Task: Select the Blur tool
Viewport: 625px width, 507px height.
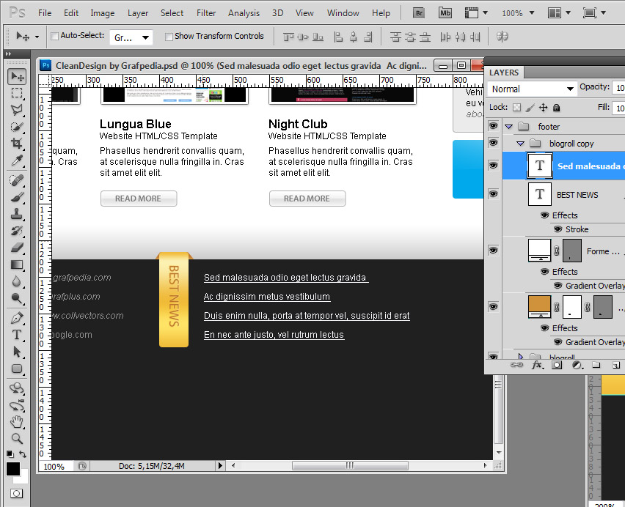Action: point(17,281)
